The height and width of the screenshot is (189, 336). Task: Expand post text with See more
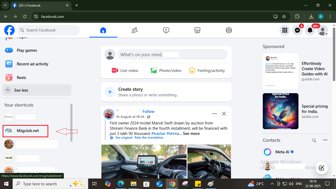[191, 134]
